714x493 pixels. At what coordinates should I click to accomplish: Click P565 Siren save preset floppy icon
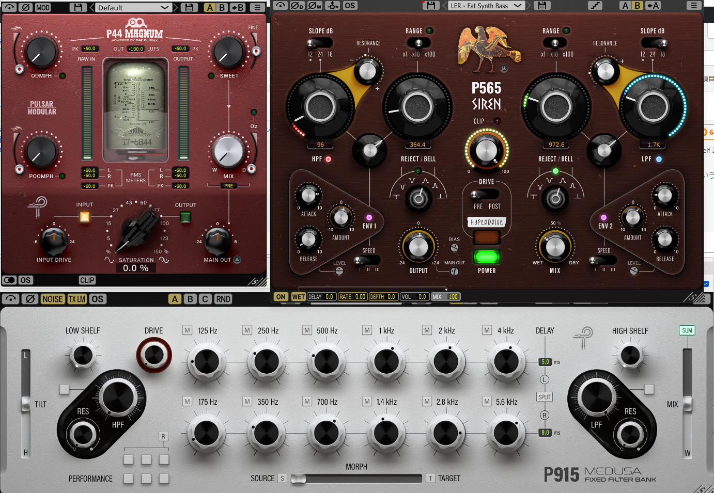(431, 6)
